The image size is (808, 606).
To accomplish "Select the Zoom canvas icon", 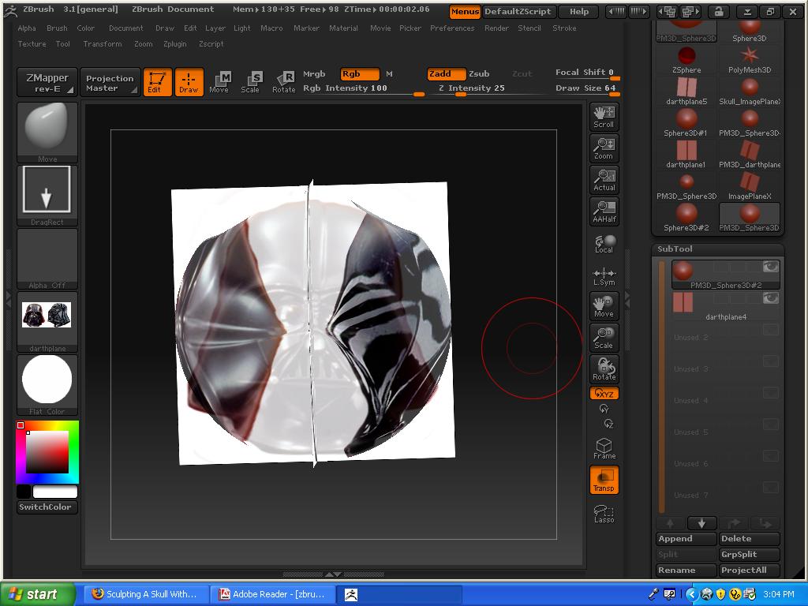I will (604, 148).
